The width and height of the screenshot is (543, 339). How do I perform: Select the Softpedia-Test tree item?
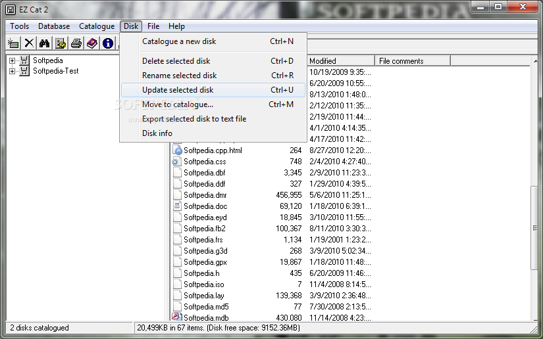point(56,71)
